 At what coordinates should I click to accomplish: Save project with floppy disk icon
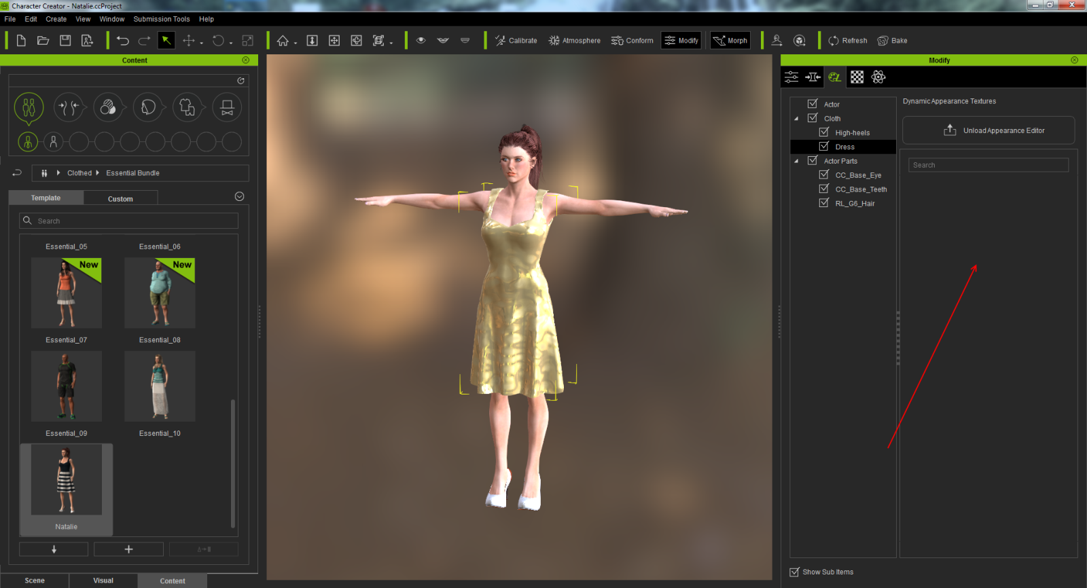pos(65,41)
